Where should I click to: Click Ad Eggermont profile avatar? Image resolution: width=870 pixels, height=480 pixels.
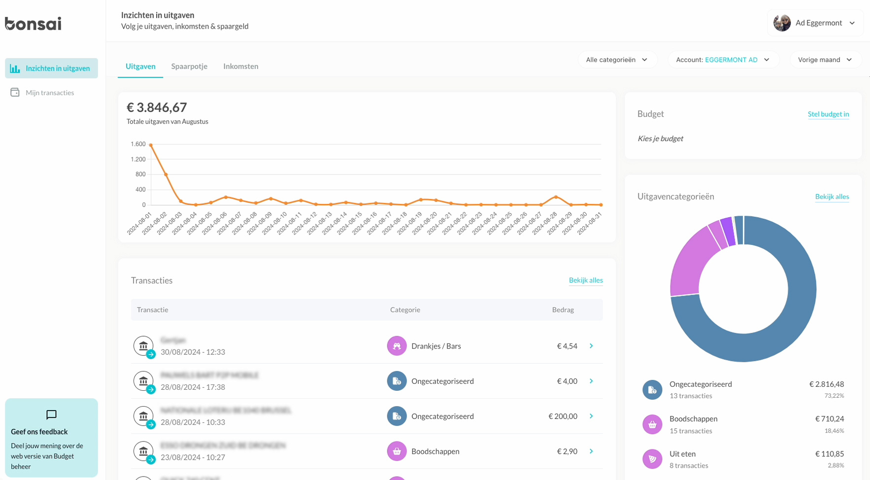pyautogui.click(x=782, y=23)
